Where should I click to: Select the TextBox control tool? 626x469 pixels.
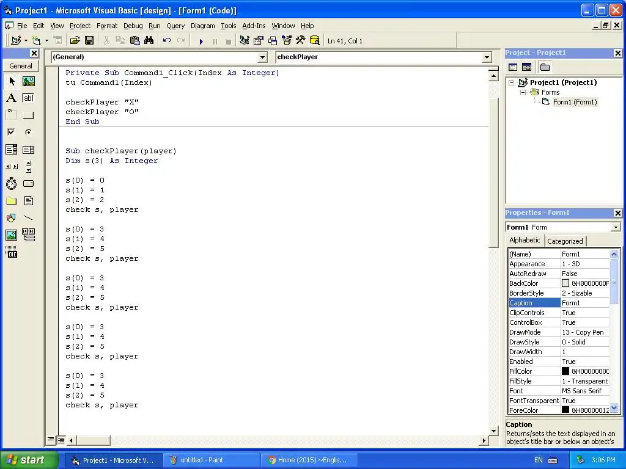click(28, 98)
